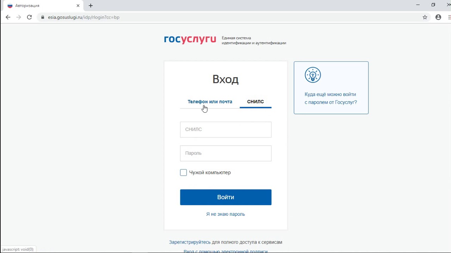Click into the Пароль field

(x=225, y=153)
